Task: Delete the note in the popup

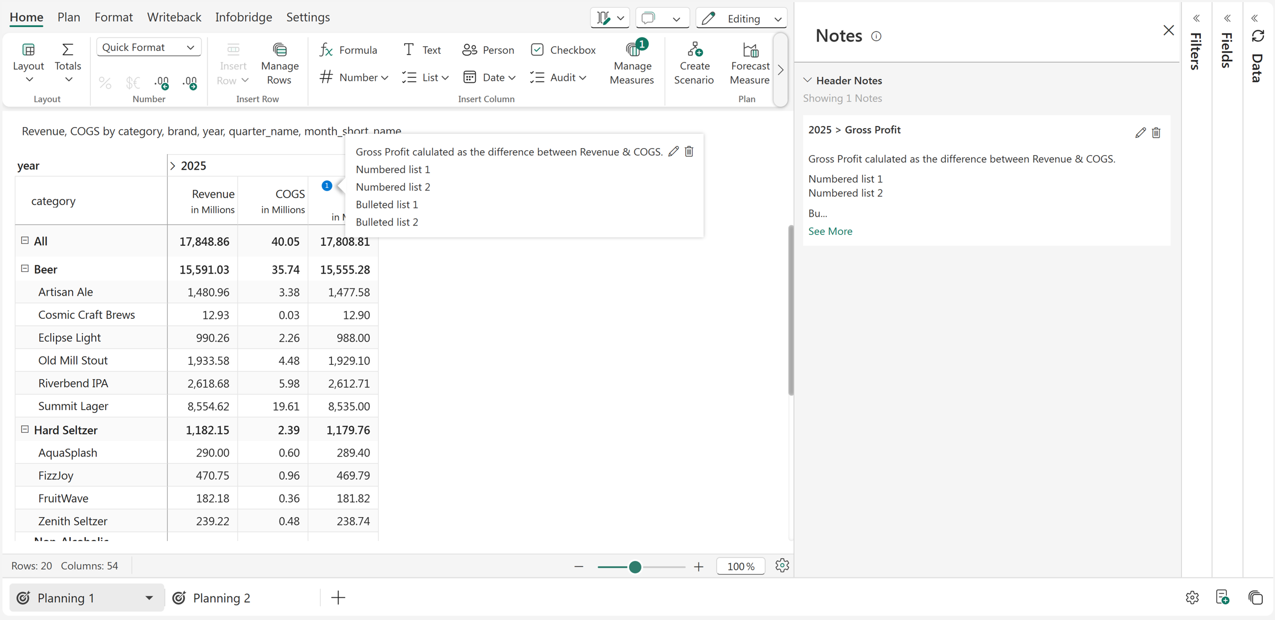Action: (x=689, y=151)
